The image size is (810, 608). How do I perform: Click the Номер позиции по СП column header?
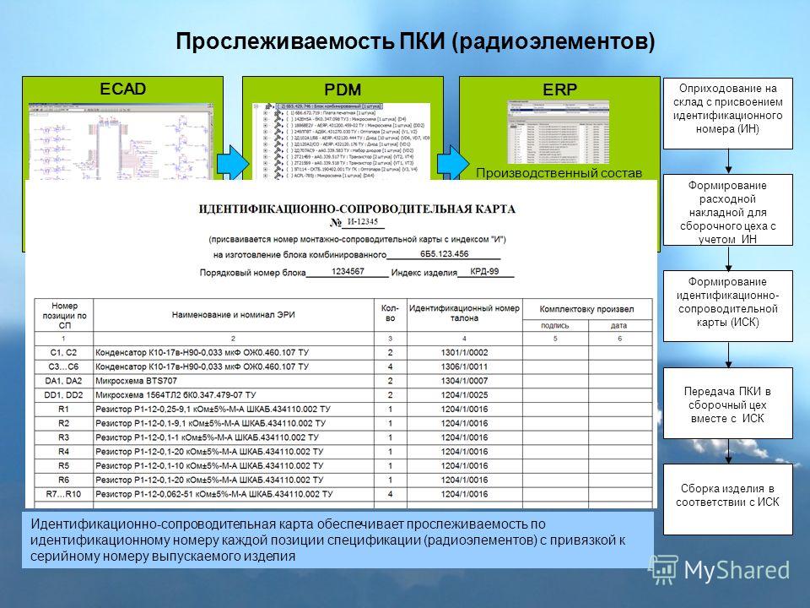(64, 315)
